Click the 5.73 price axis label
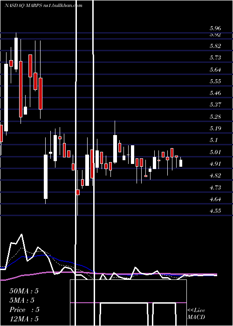233x326 pixels. tap(215, 58)
